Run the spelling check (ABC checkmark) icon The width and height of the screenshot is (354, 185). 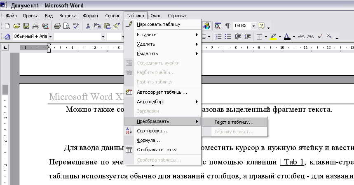click(76, 26)
